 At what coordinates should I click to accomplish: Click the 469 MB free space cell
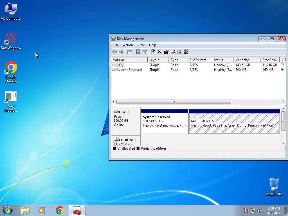tap(268, 70)
